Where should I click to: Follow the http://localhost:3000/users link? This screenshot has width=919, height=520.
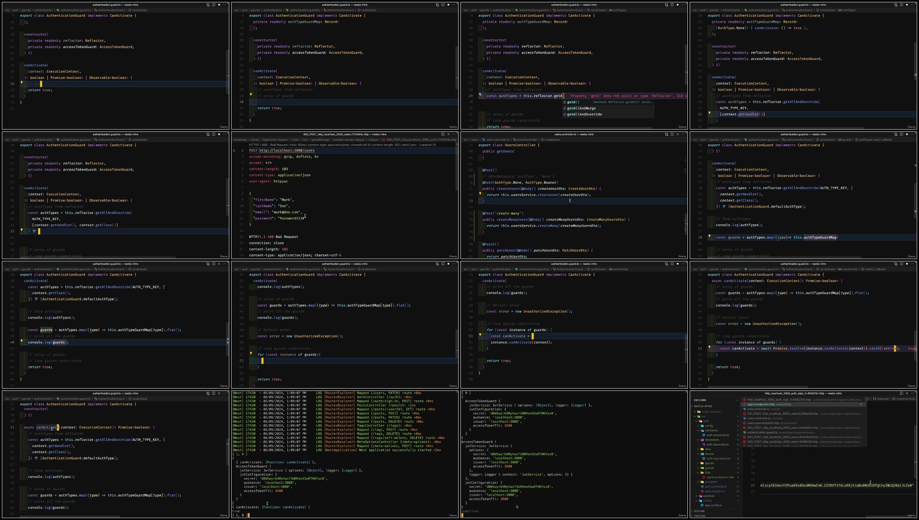[287, 150]
